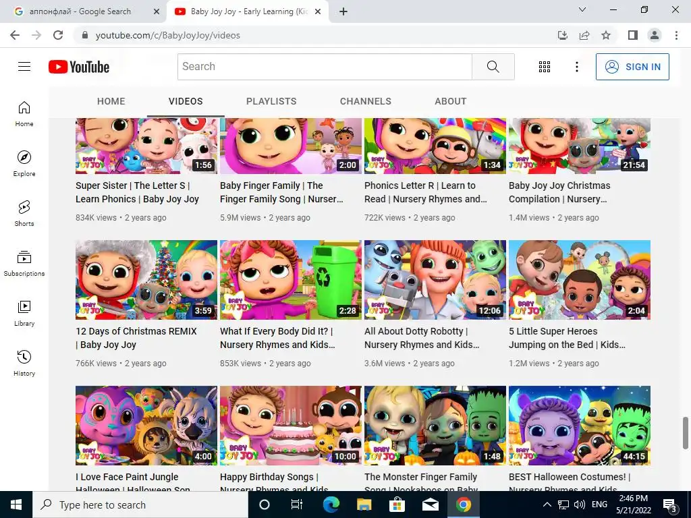Image resolution: width=691 pixels, height=518 pixels.
Task: Go to Home in the sidebar
Action: (24, 113)
